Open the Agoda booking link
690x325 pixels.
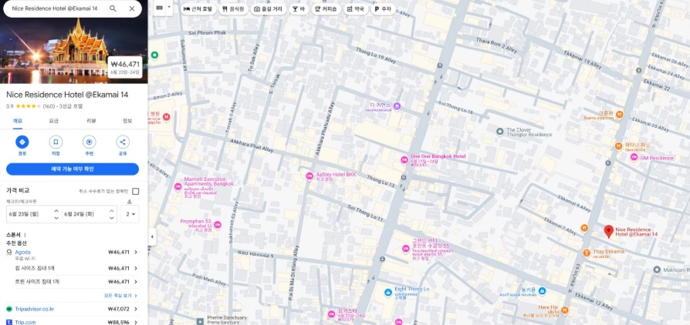coord(23,252)
